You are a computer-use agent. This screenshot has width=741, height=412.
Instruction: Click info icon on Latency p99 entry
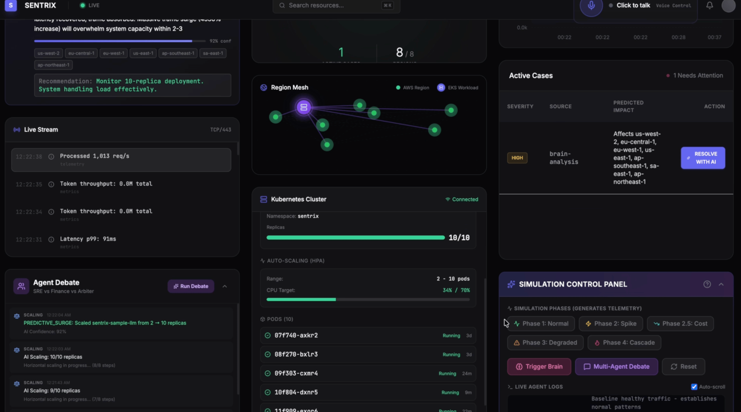[x=51, y=239]
